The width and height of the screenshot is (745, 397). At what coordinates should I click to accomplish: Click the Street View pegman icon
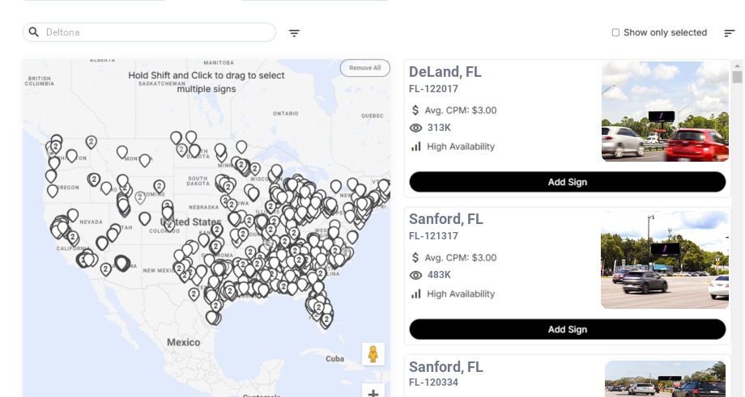click(372, 354)
